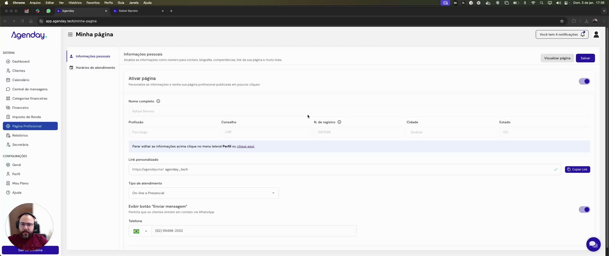Select Horários de atendimento tab
Image resolution: width=609 pixels, height=256 pixels.
pos(93,68)
